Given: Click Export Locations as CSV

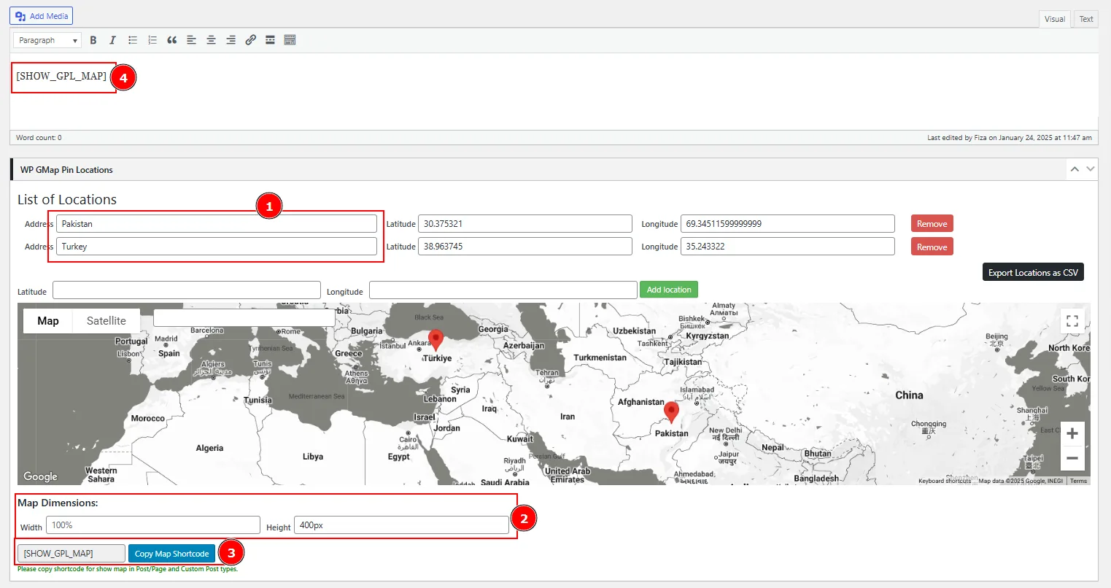Looking at the screenshot, I should (x=1033, y=272).
